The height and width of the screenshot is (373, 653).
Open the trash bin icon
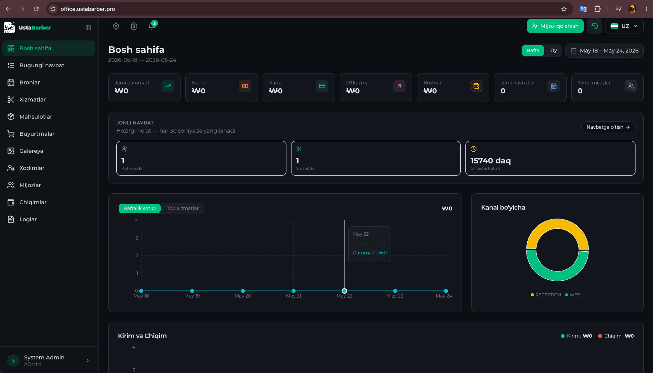click(x=134, y=26)
